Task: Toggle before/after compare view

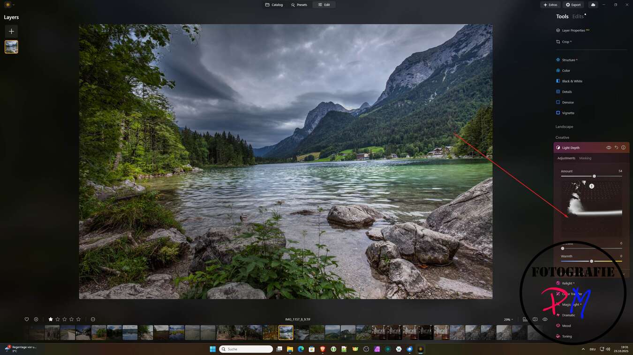Action: tap(535, 319)
